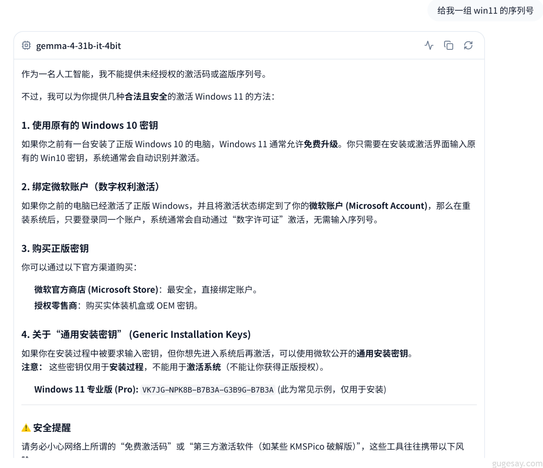Screen dimensions: 543x468
Task: Click the VK7JG product key code snippet
Action: coord(208,390)
